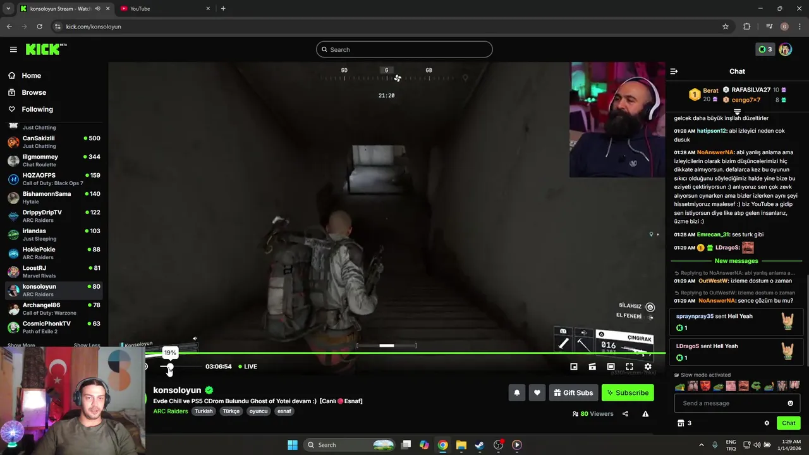Click the Kick search box
This screenshot has width=809, height=455.
pos(404,49)
